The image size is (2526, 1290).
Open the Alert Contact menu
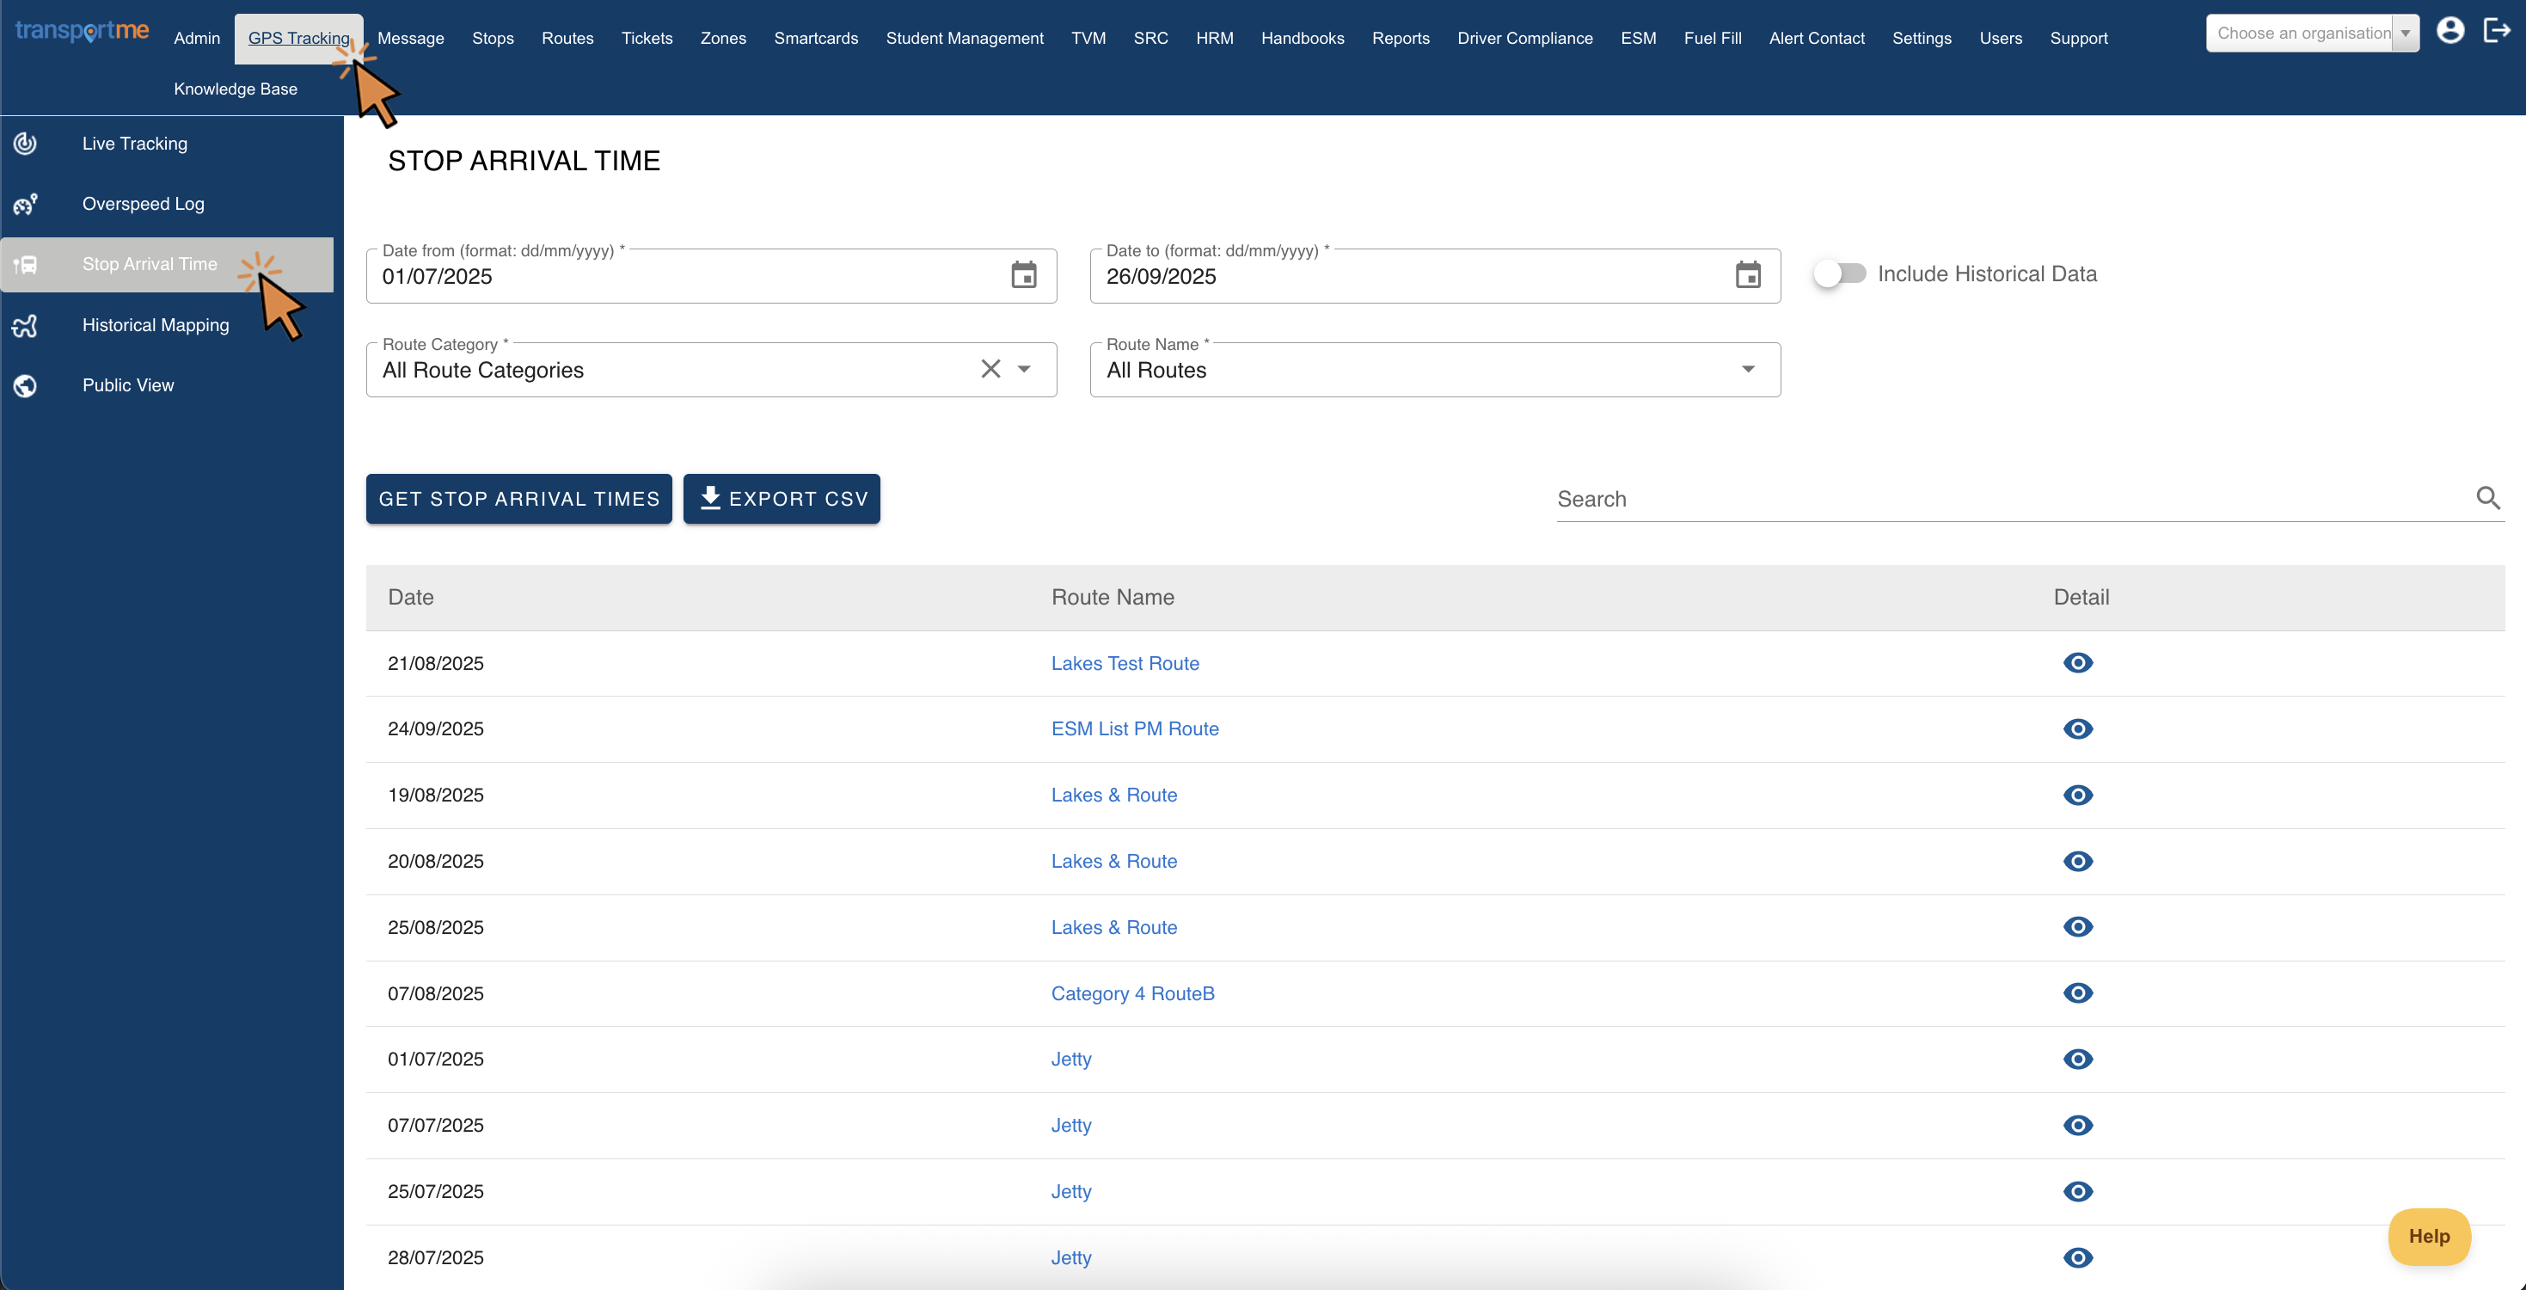coord(1816,38)
